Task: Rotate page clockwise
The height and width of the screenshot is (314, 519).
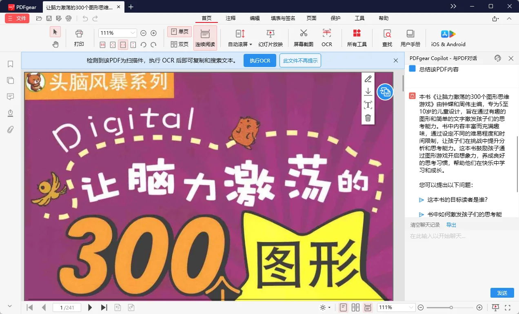Action: [154, 45]
